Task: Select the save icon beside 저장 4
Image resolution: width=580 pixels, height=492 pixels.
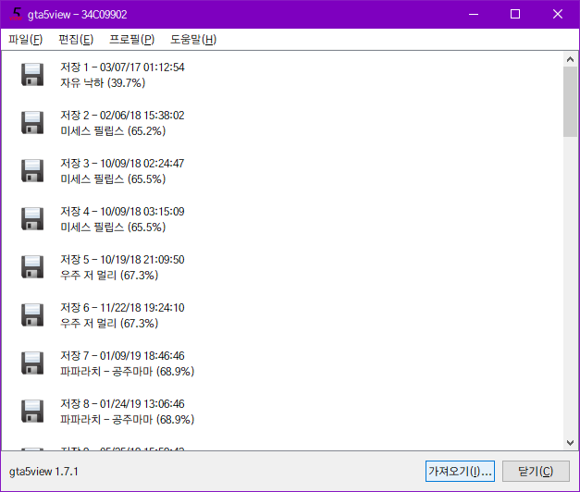Action: tap(33, 219)
